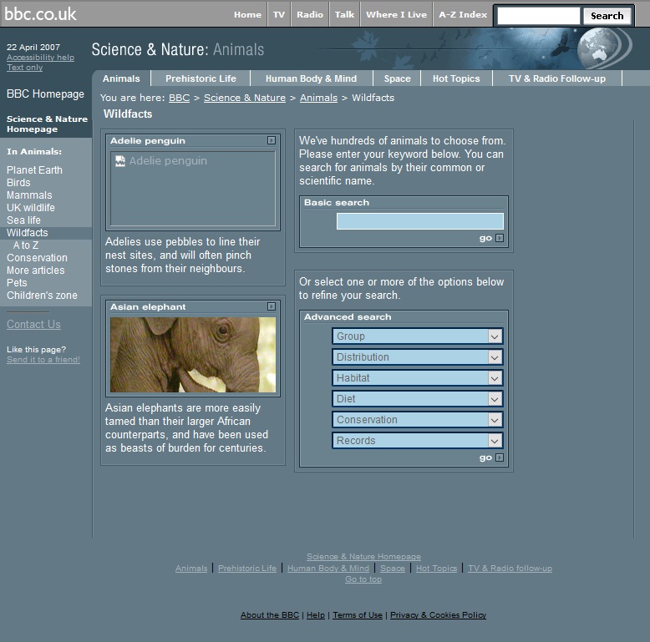Switch to the Prehistoric Life tab

pos(201,78)
